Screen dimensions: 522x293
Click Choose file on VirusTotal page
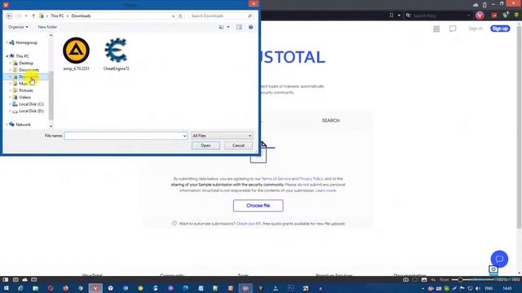258,206
